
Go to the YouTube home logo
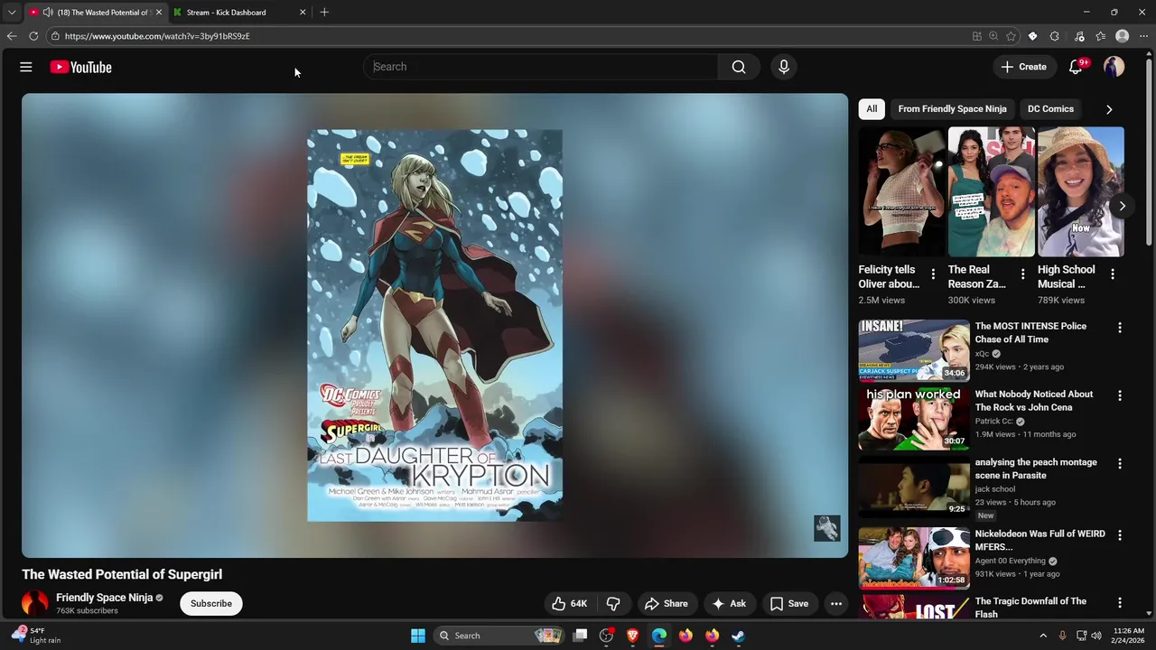pyautogui.click(x=80, y=67)
